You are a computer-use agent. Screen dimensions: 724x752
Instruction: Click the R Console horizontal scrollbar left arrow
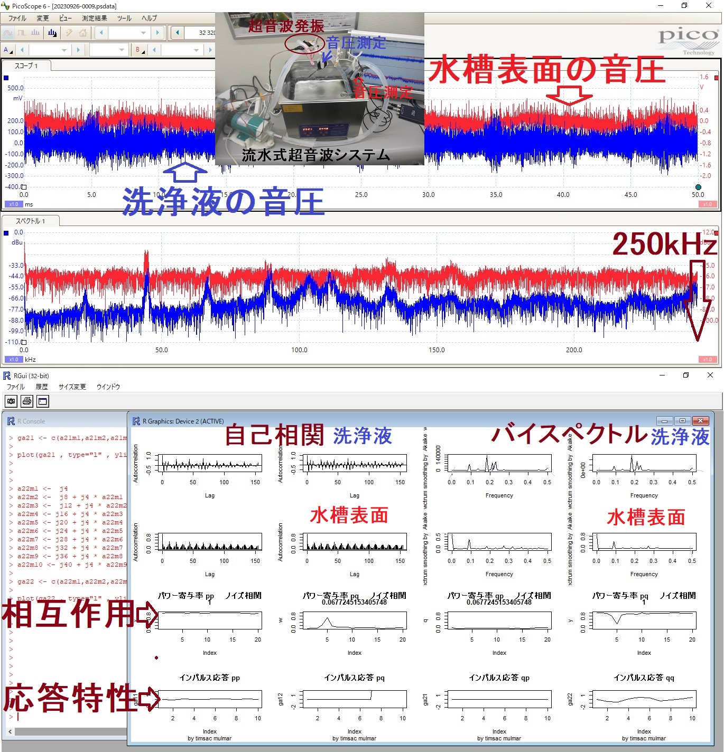[11, 731]
